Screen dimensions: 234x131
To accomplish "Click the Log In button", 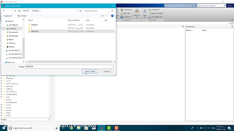I will [x=230, y=6].
